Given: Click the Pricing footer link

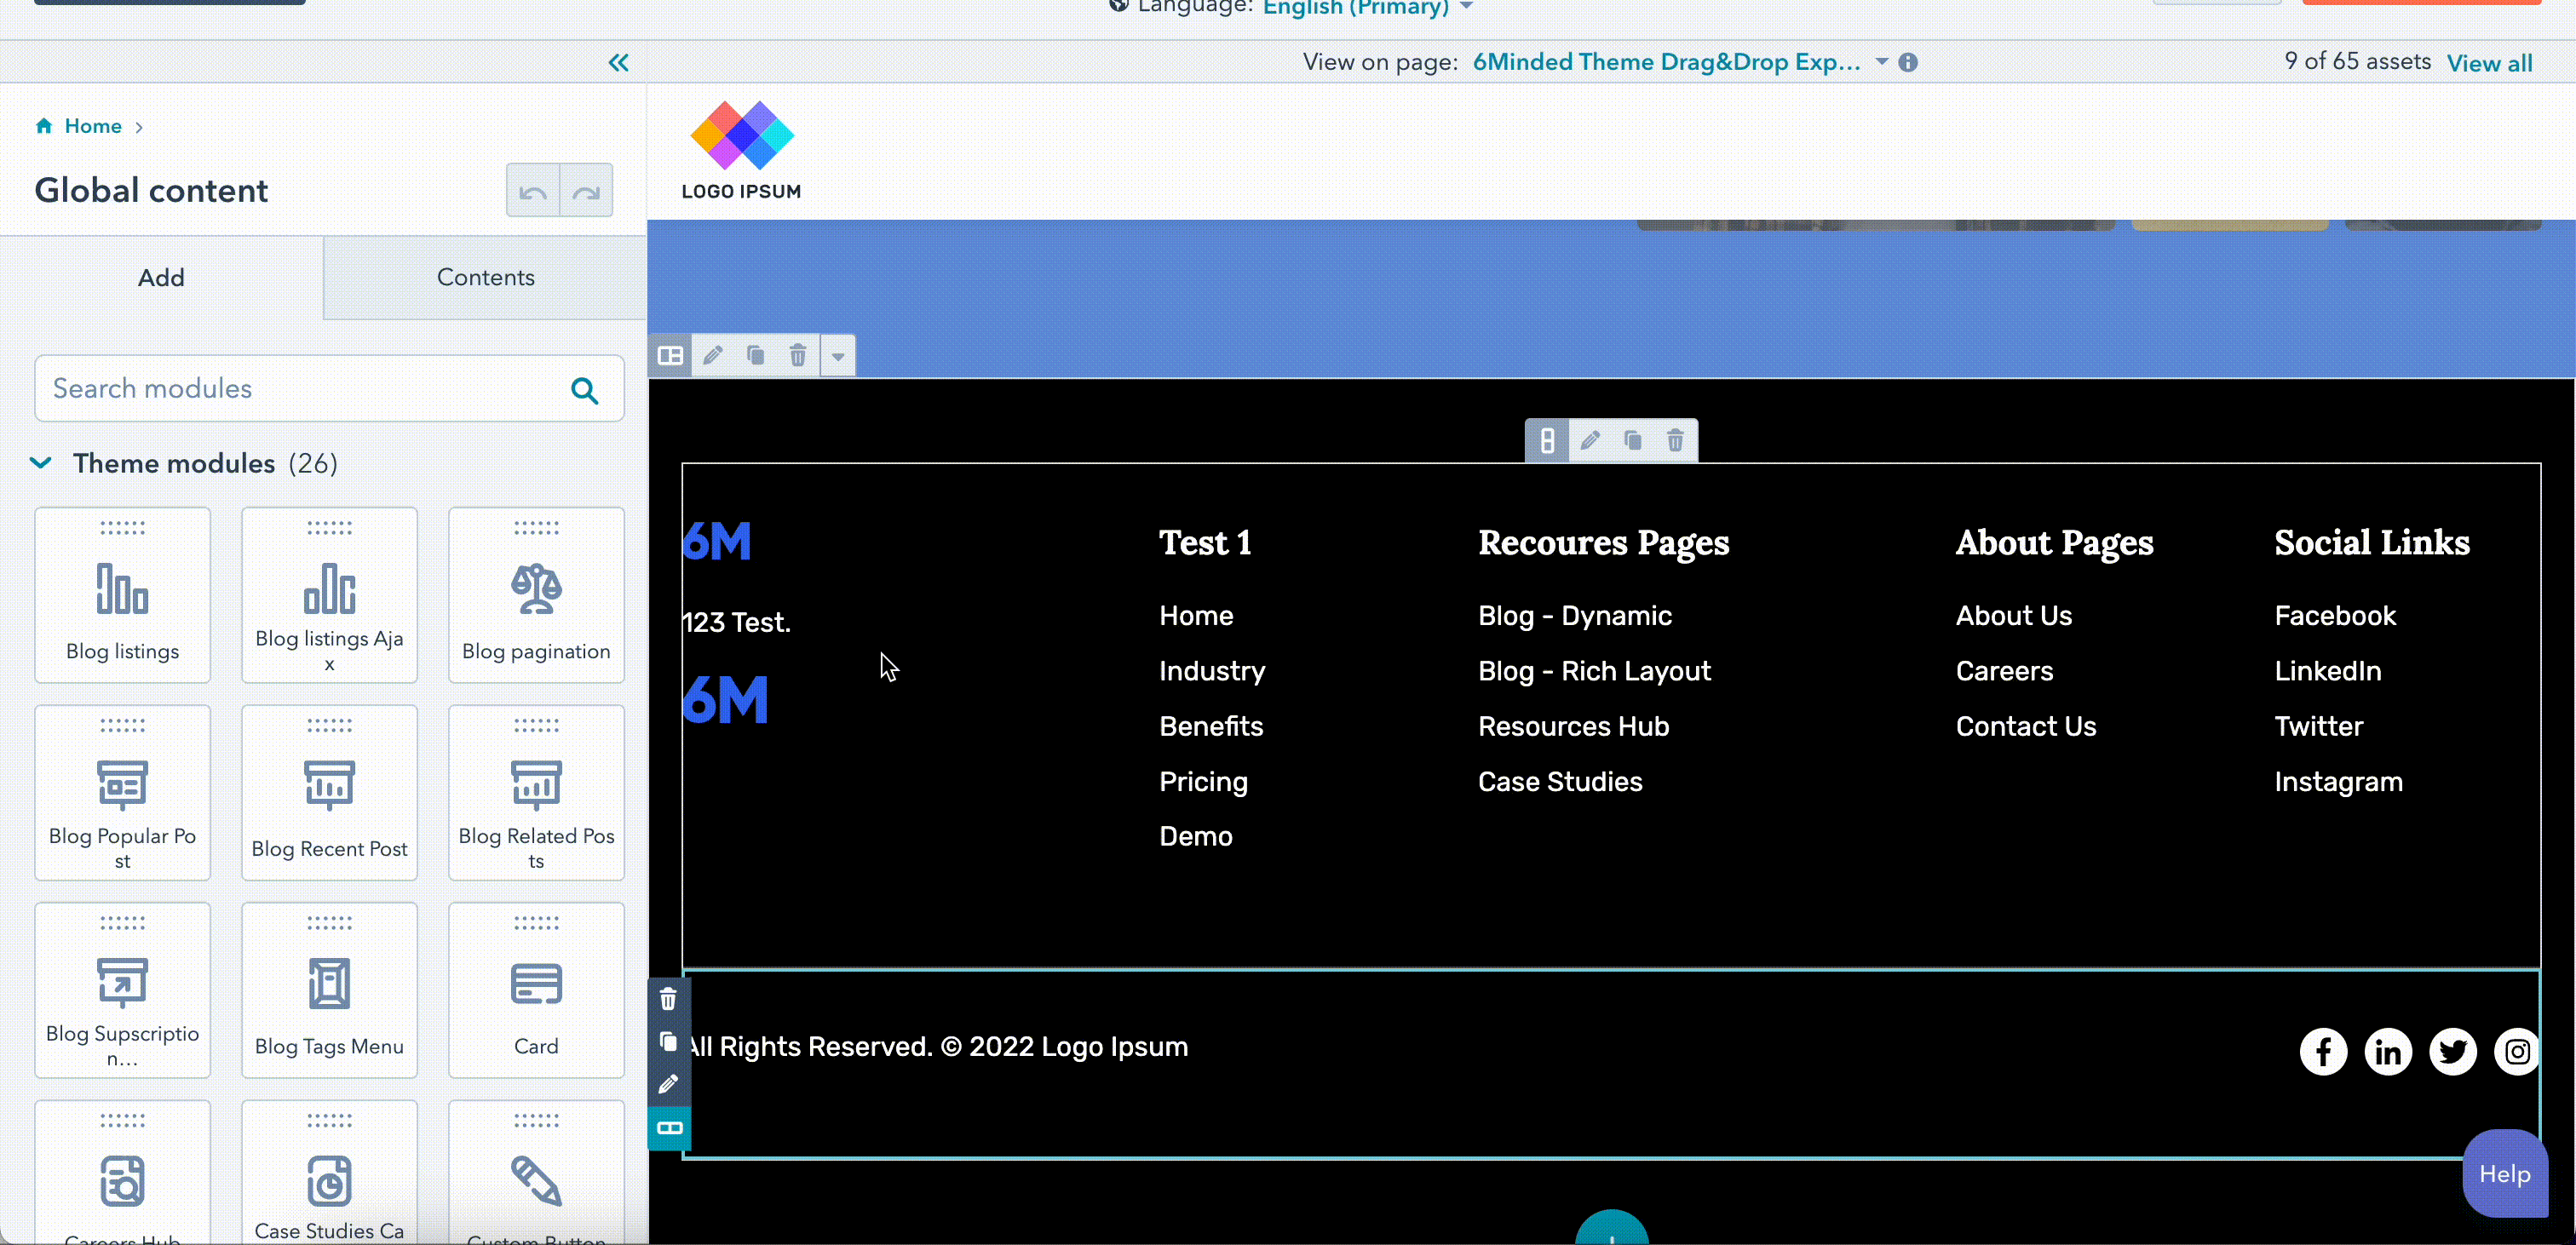Looking at the screenshot, I should [1203, 782].
